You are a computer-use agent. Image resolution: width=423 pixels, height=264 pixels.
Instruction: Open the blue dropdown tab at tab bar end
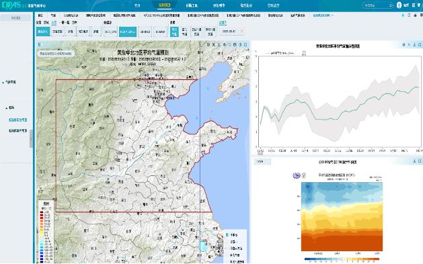click(323, 15)
